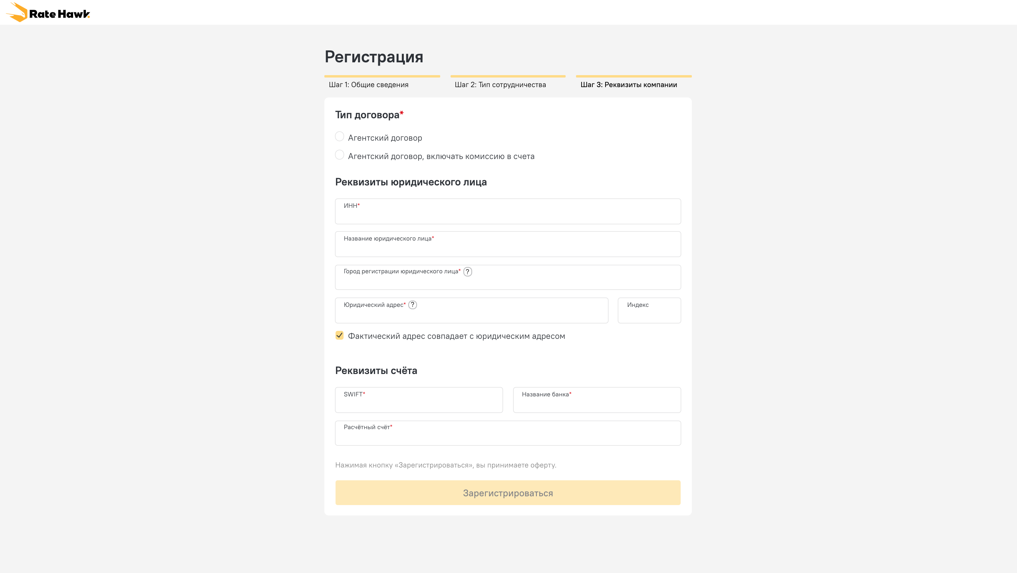Click the offer acceptance notice text
The width and height of the screenshot is (1017, 573).
pos(446,465)
